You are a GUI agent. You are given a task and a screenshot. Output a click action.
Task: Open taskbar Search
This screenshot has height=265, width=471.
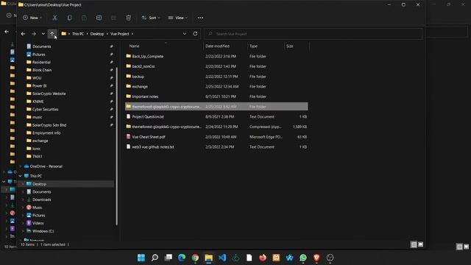pos(155,258)
